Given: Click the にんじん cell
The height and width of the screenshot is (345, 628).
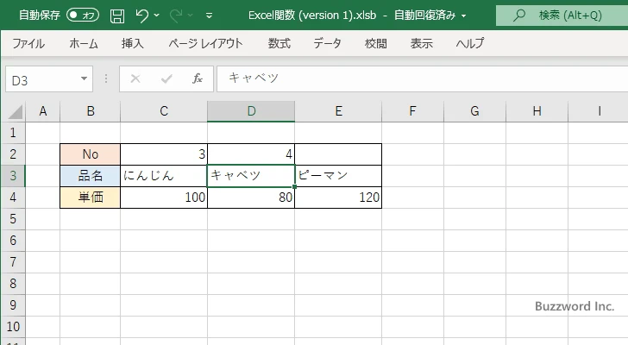Looking at the screenshot, I should point(164,176).
